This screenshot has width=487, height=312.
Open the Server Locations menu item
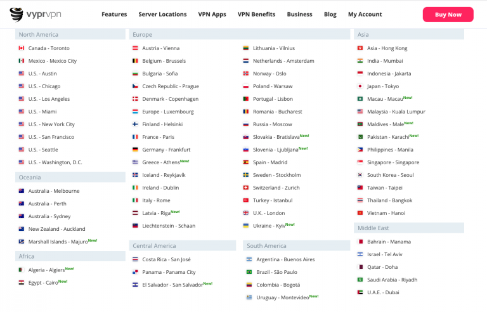pos(162,15)
